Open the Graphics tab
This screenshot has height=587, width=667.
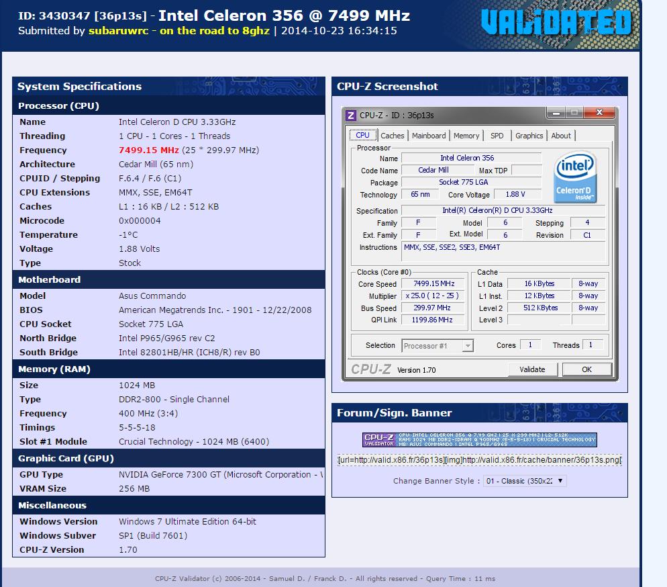pos(529,136)
